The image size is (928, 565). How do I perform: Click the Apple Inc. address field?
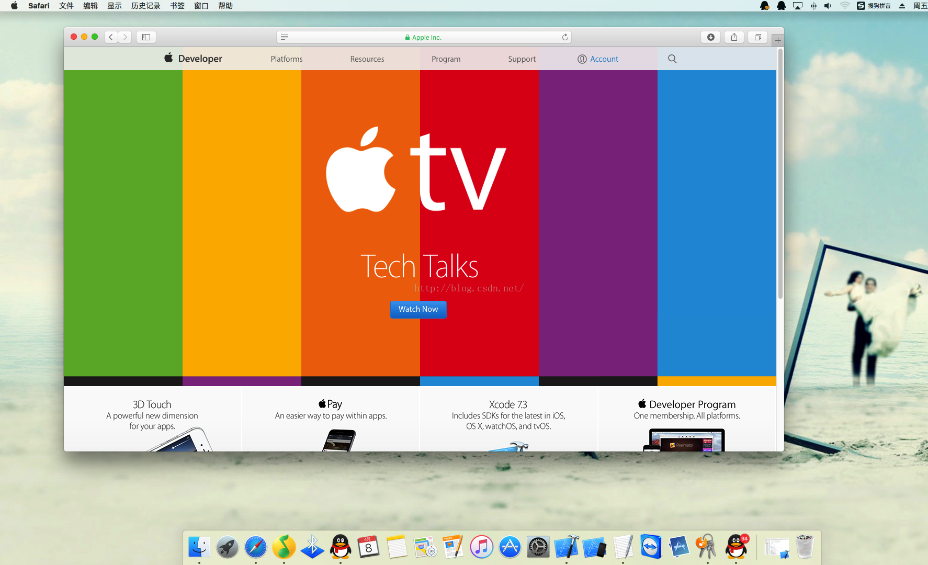(424, 37)
